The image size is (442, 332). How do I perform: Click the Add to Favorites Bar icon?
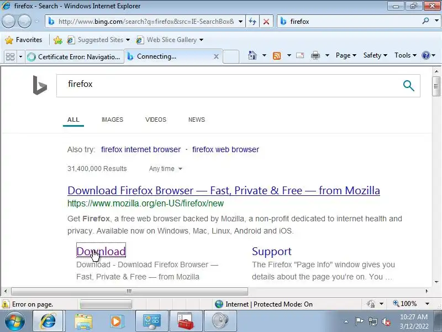click(58, 40)
